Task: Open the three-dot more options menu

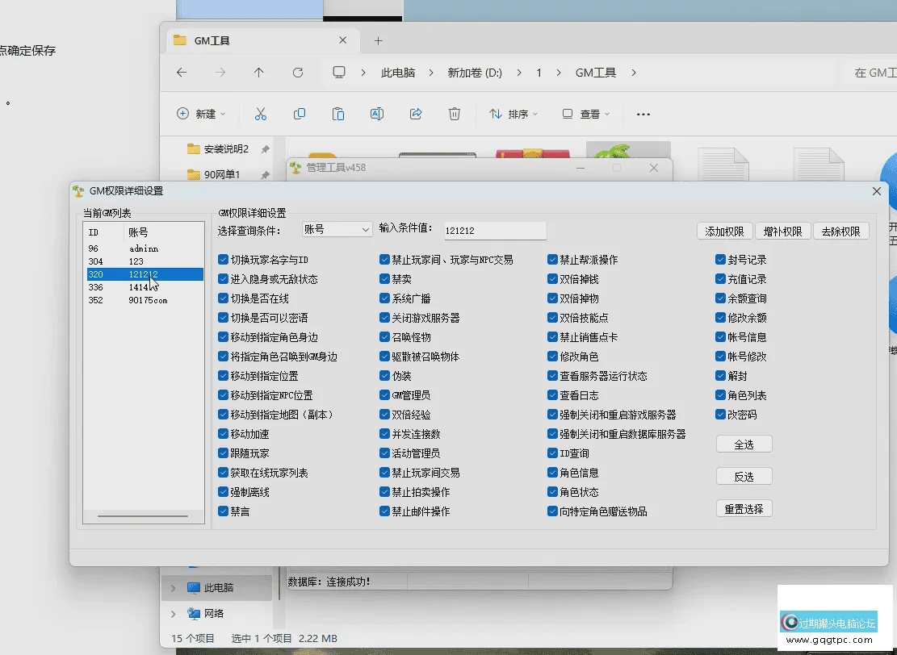Action: (x=643, y=115)
